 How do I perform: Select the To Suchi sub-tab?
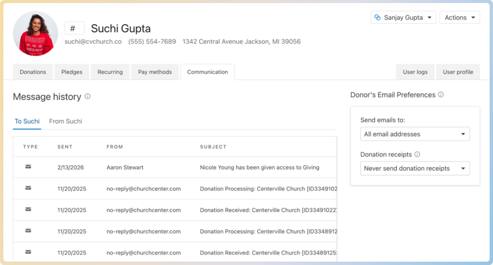[x=27, y=121]
